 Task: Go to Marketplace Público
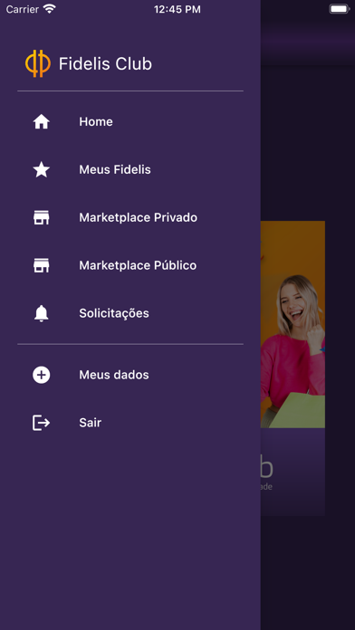click(x=130, y=265)
